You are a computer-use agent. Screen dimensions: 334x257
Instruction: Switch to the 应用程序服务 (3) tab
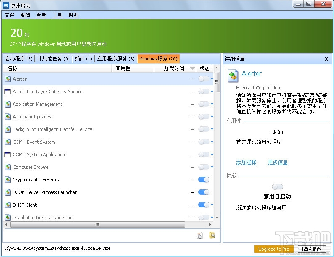pos(116,59)
